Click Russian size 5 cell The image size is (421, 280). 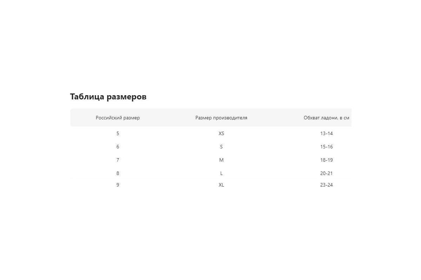coord(118,133)
